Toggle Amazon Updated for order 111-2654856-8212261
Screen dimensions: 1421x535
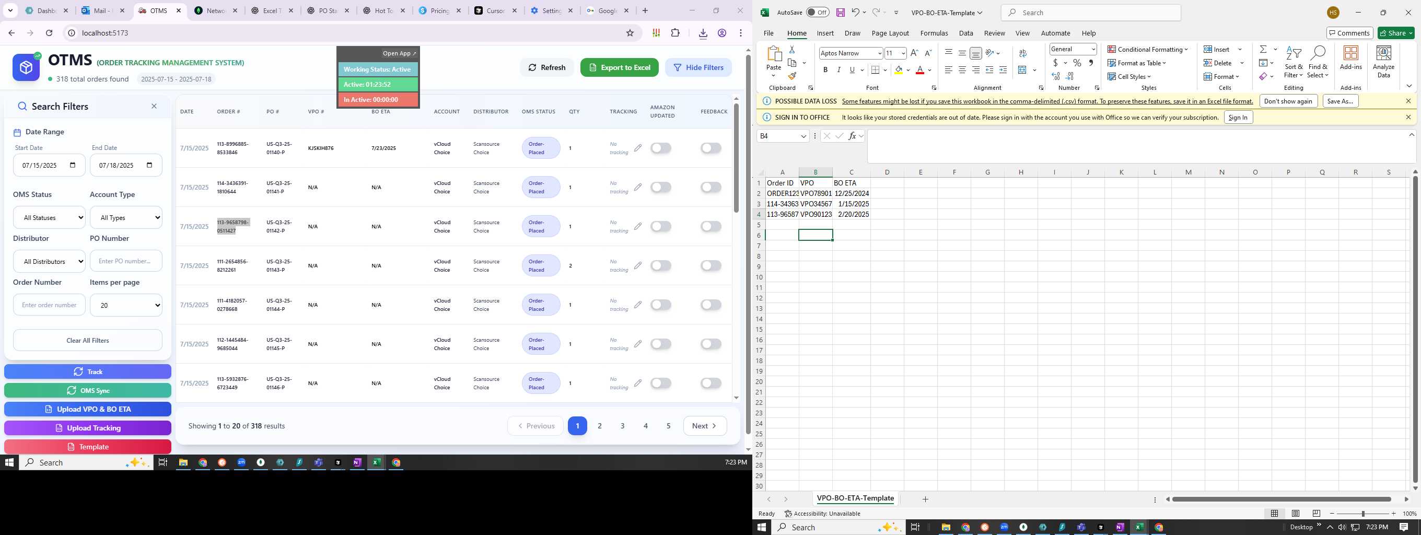[x=661, y=265]
